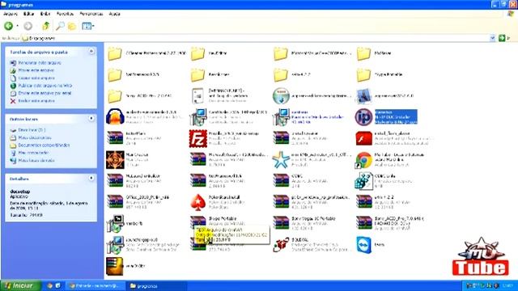Open the Views toolbar dropdown
Image resolution: width=518 pixels, height=291 pixels.
click(88, 26)
